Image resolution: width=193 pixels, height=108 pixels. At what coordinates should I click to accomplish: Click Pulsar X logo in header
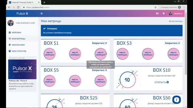[x=22, y=13]
